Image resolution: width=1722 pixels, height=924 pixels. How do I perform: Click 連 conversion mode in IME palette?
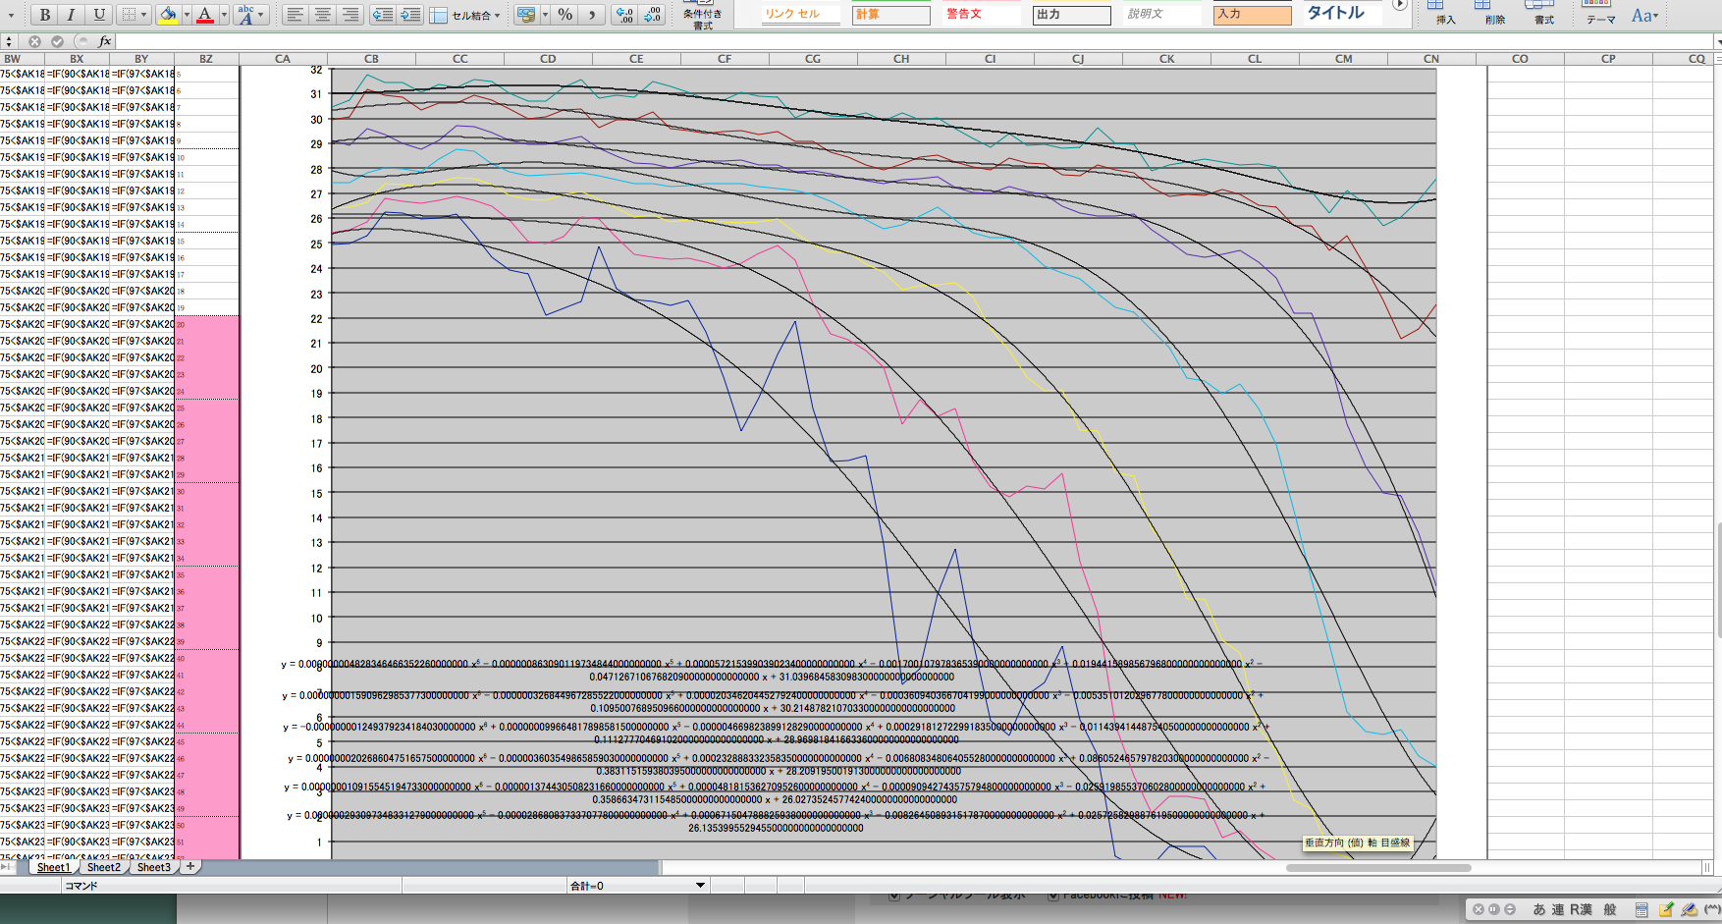(1558, 909)
